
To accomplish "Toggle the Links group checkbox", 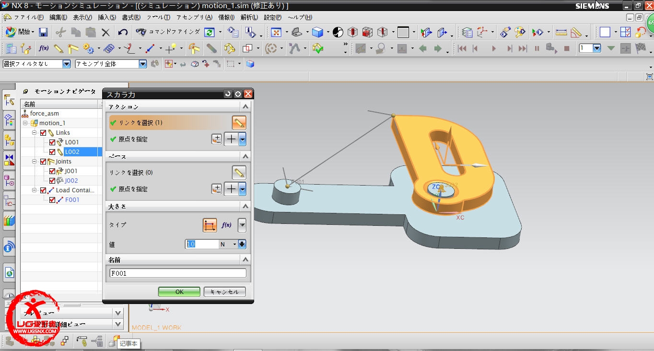I will pos(43,133).
